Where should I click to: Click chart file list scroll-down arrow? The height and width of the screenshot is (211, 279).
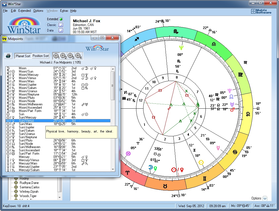point(60,198)
